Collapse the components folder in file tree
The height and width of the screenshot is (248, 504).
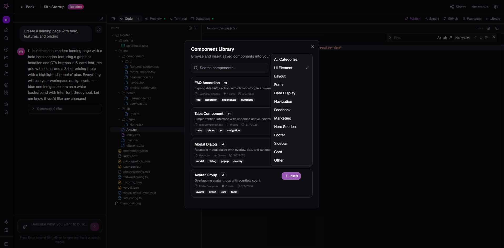click(x=119, y=56)
